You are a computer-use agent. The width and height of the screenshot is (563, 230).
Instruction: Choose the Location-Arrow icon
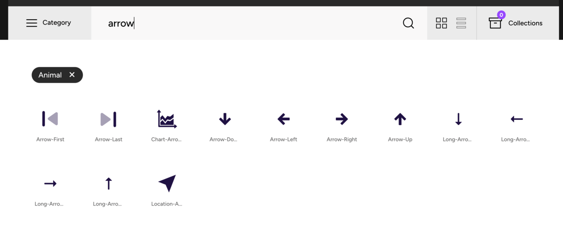click(167, 183)
